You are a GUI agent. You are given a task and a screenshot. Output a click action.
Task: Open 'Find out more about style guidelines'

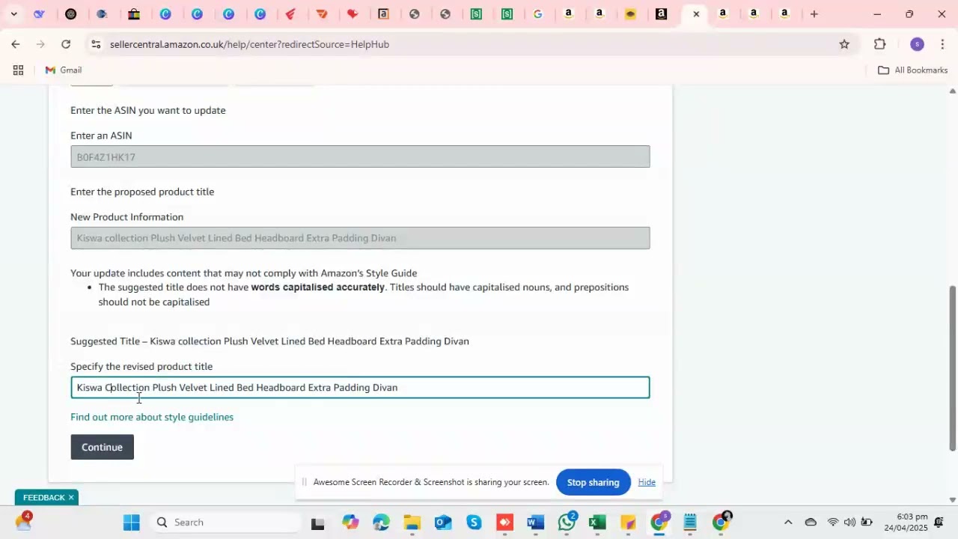[152, 417]
